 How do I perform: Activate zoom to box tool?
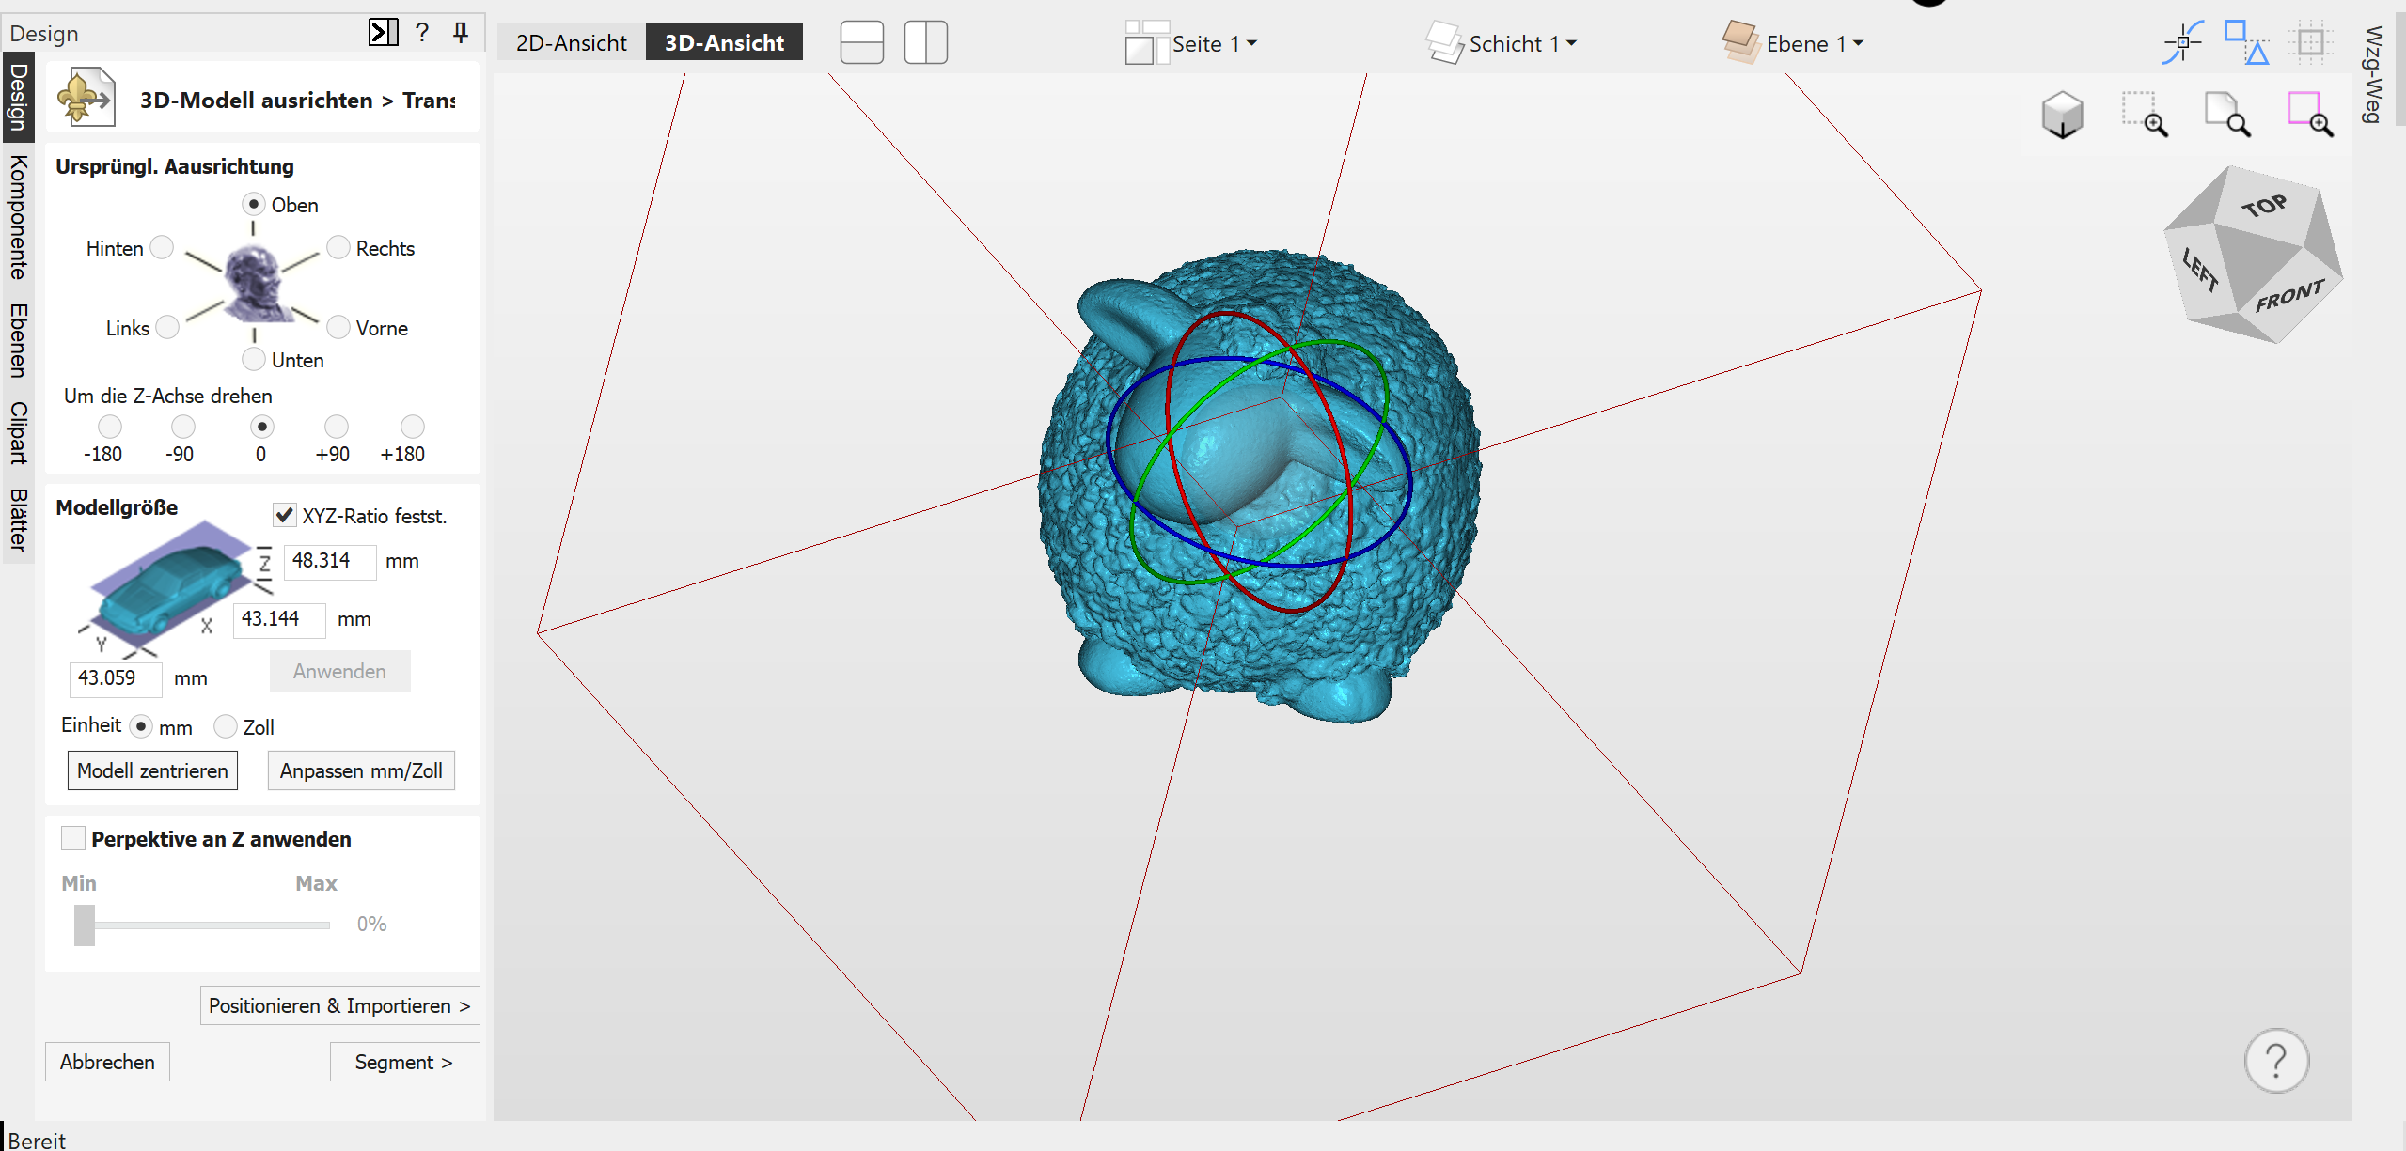tap(2145, 115)
